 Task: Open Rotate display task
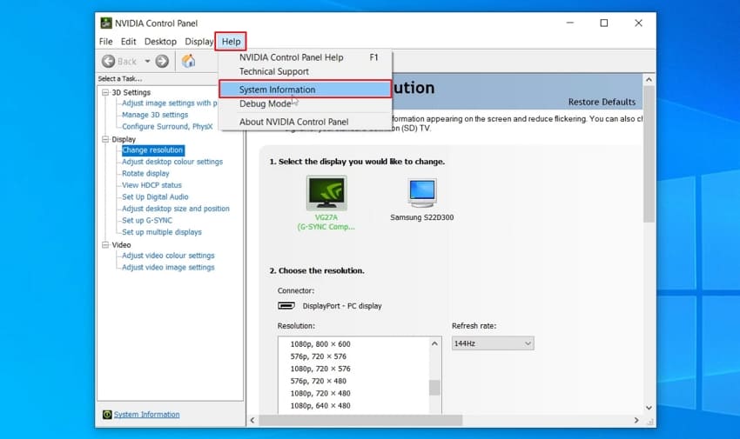[x=145, y=173]
